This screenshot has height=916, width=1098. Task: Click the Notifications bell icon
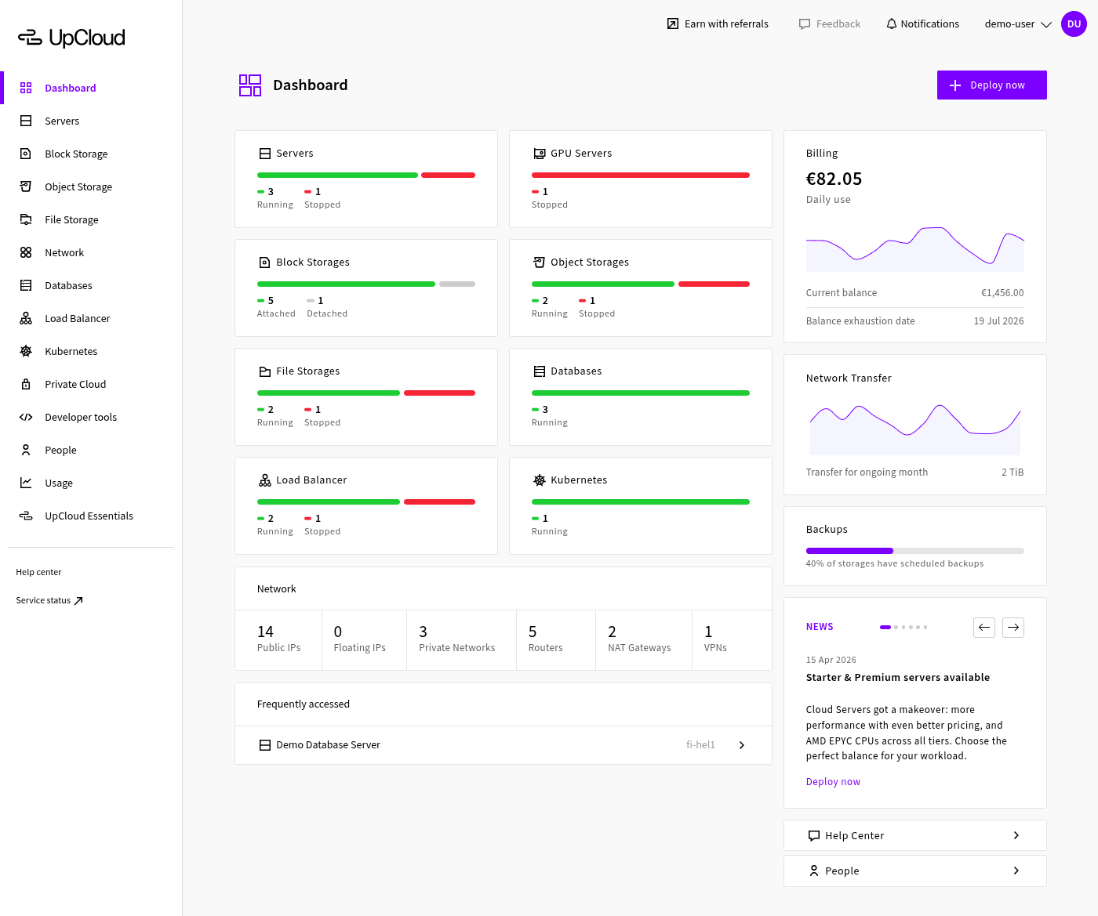click(x=892, y=24)
